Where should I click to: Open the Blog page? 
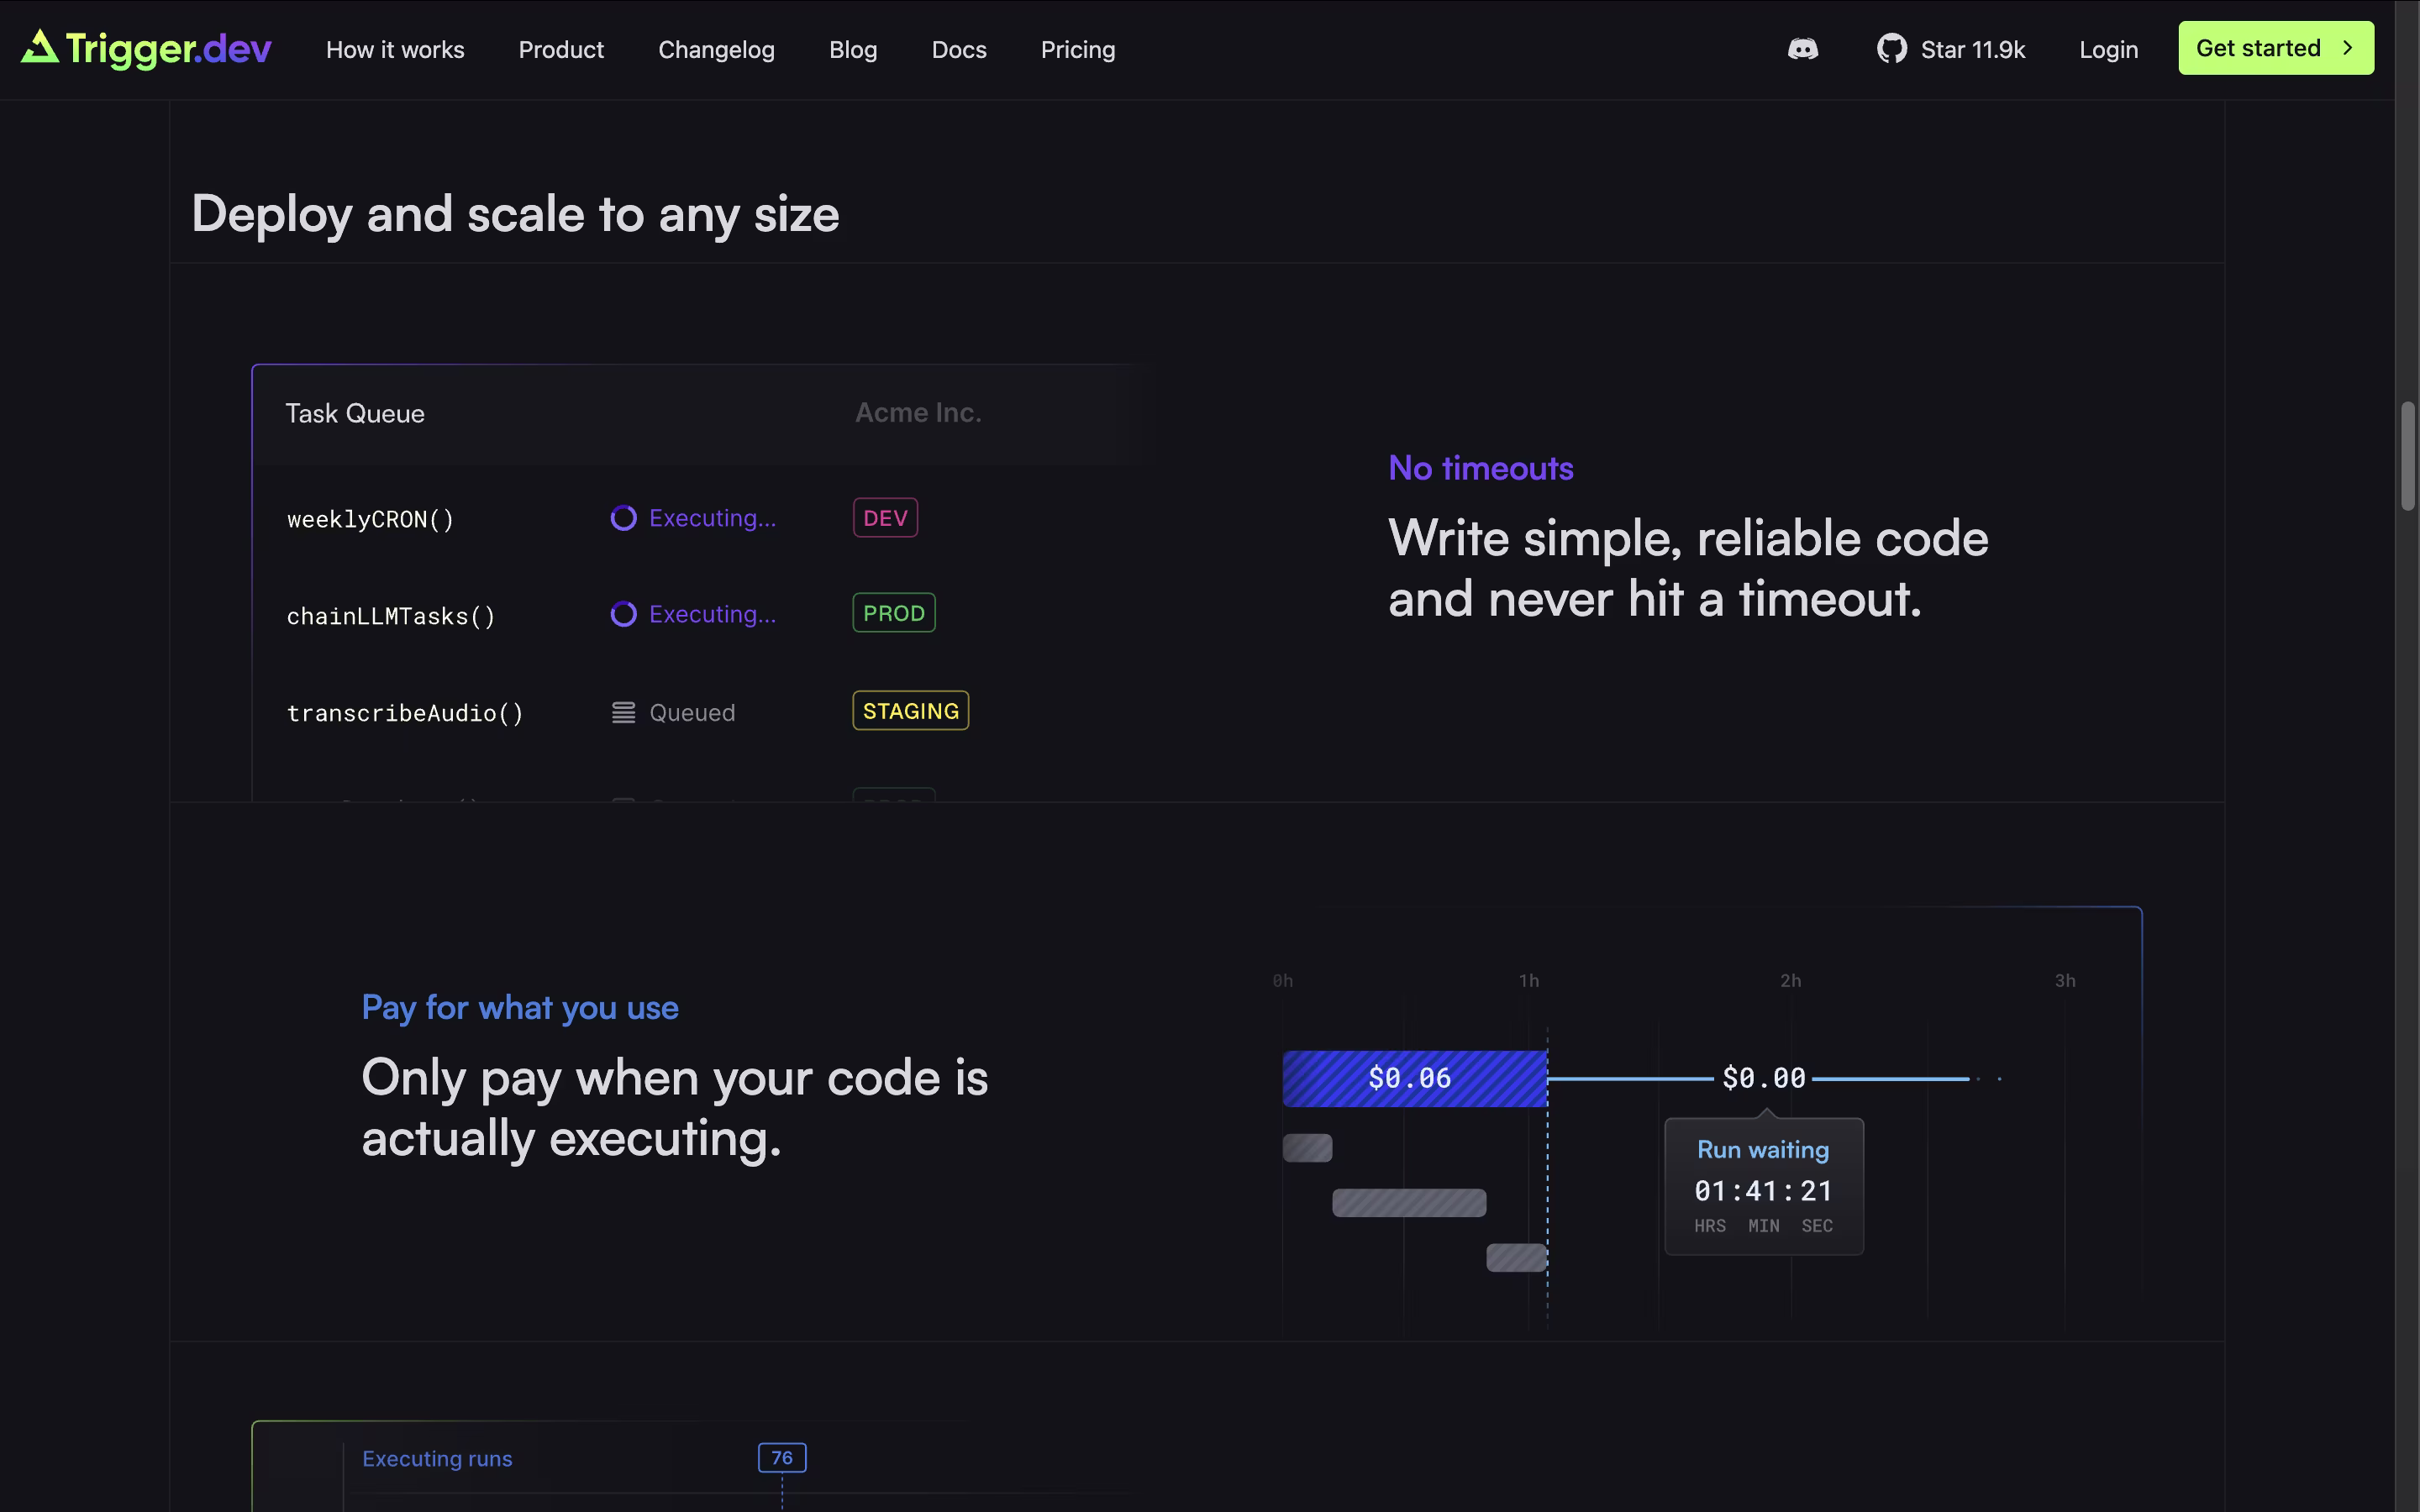[853, 49]
